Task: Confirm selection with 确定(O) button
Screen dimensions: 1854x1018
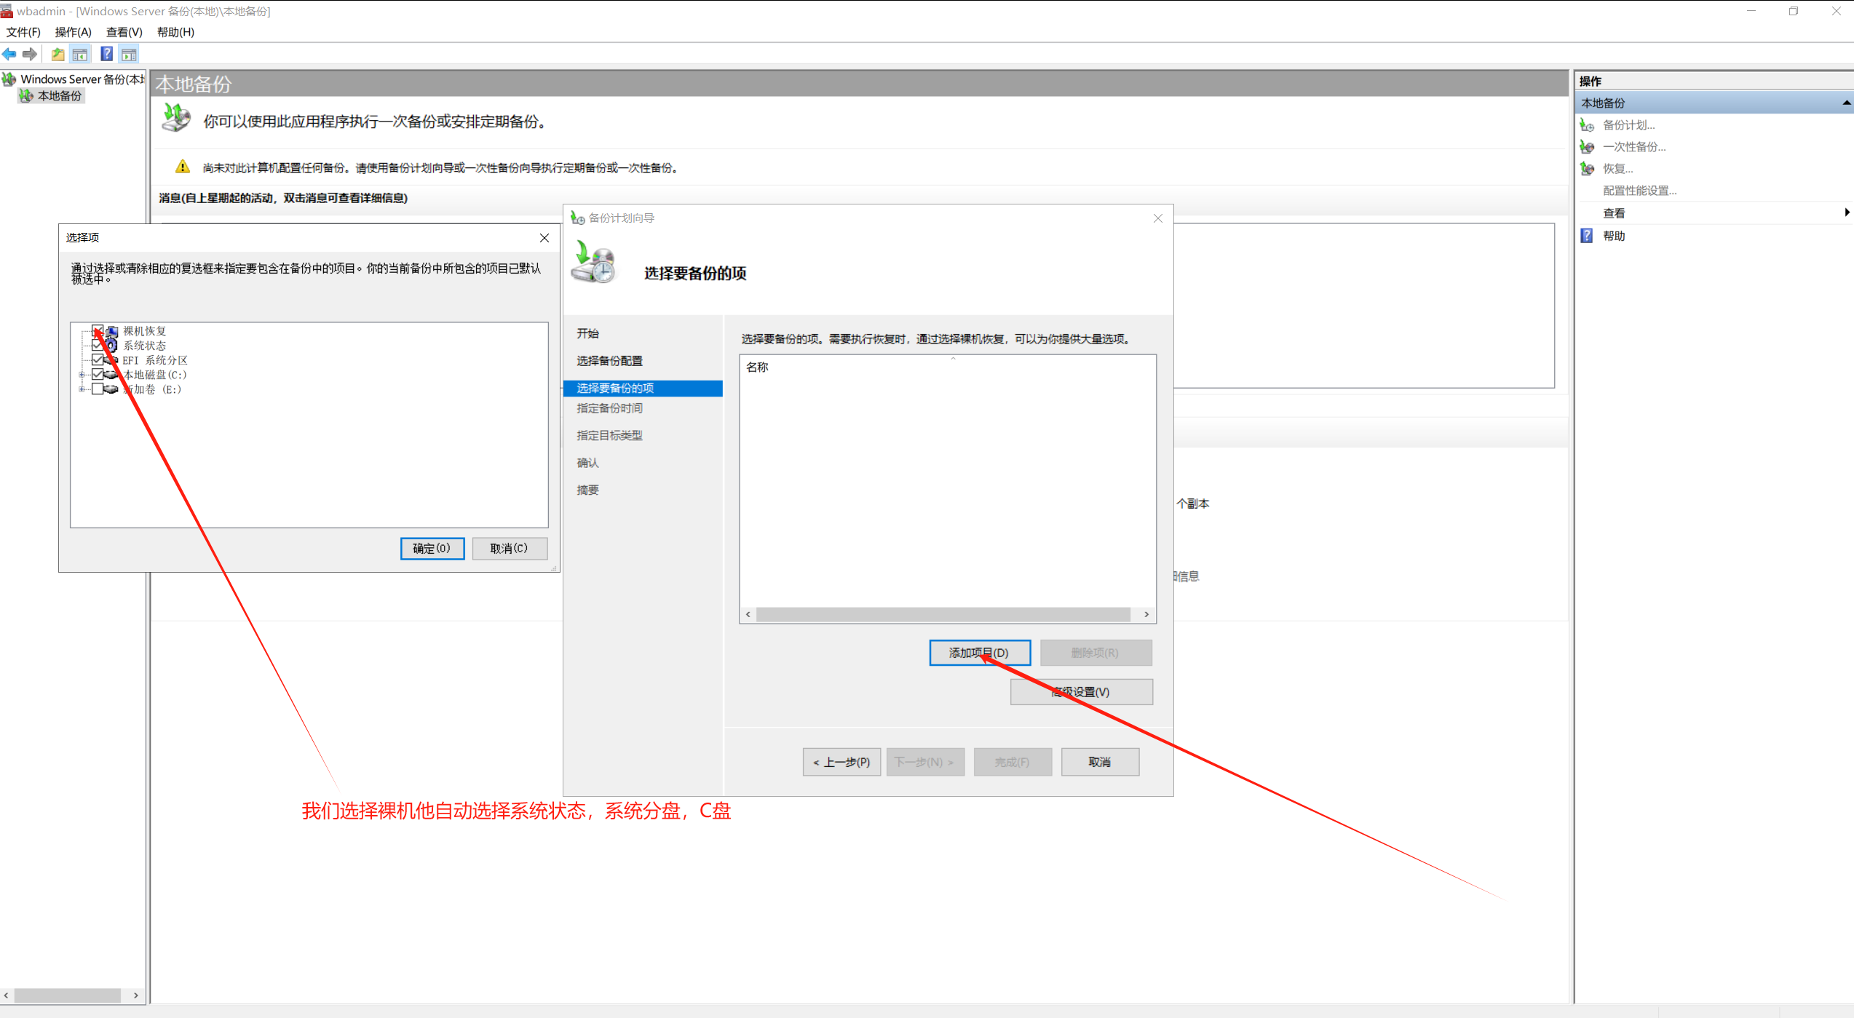Action: click(432, 548)
